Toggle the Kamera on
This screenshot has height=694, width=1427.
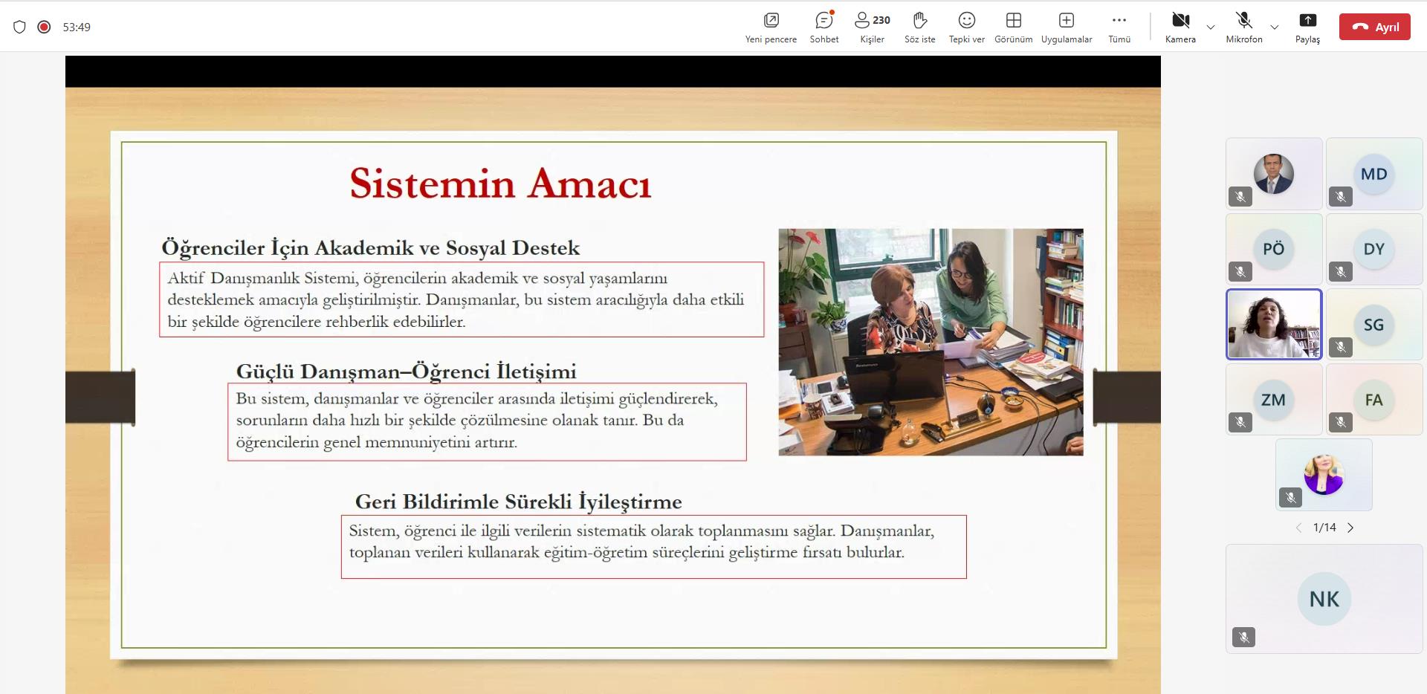tap(1180, 27)
